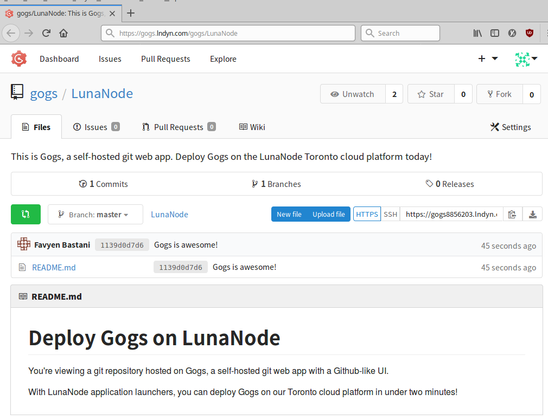548x420 pixels.
Task: Switch to the repository Pull Requests tab
Action: click(179, 127)
